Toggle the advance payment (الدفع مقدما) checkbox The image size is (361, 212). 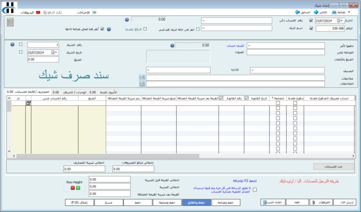coord(145,29)
